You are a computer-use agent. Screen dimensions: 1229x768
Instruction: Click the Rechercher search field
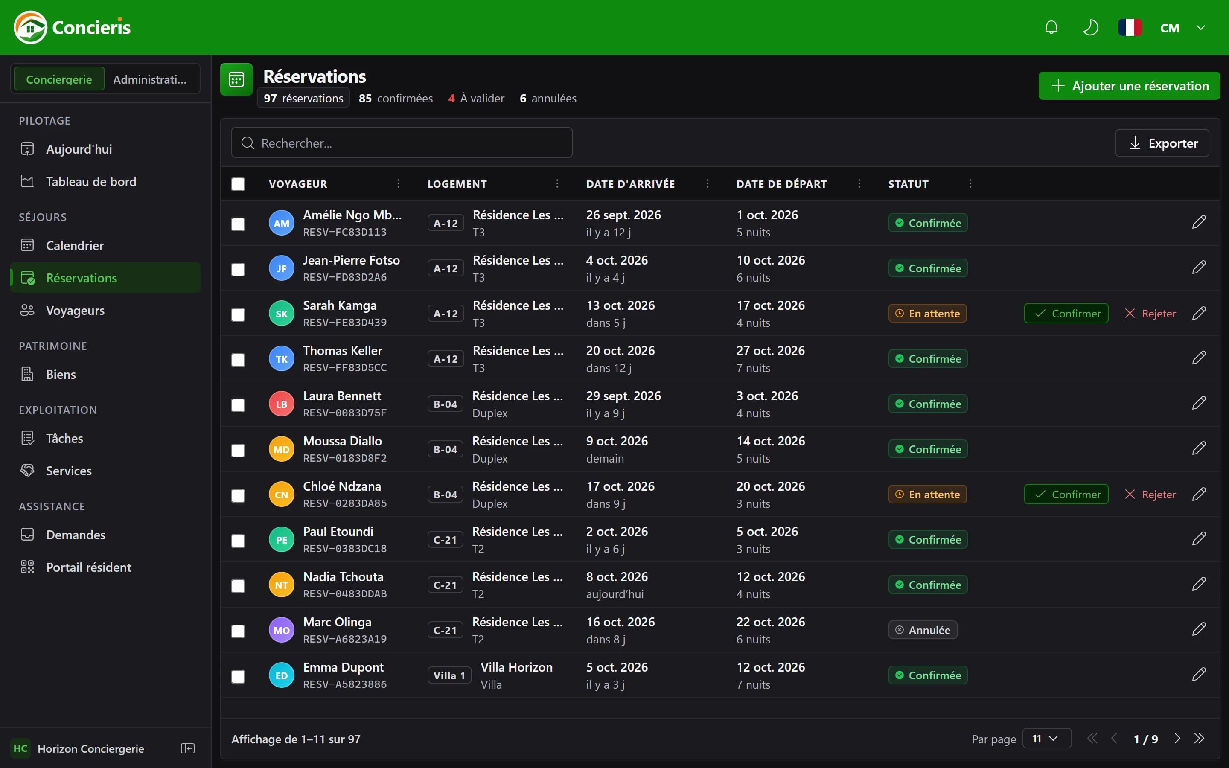coord(402,143)
